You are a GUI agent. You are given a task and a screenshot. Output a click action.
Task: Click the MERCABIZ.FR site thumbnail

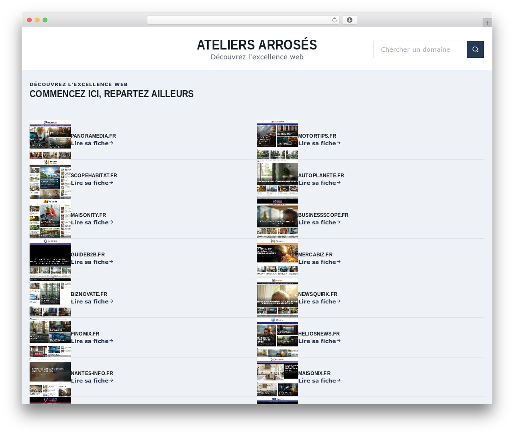pos(277,258)
